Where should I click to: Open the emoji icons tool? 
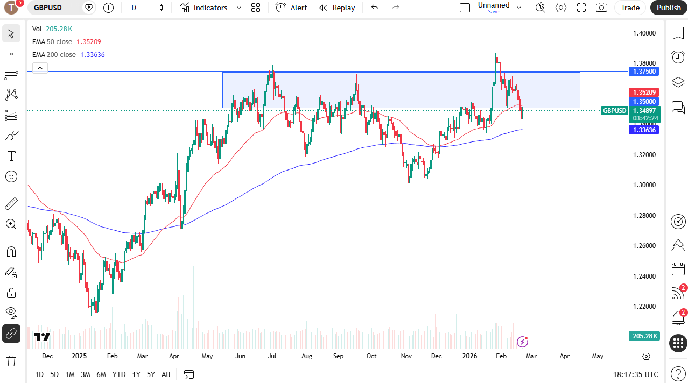click(11, 176)
